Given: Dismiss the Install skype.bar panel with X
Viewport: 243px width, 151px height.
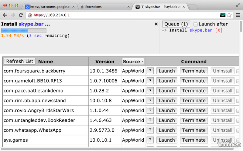Looking at the screenshot, I should tap(156, 24).
